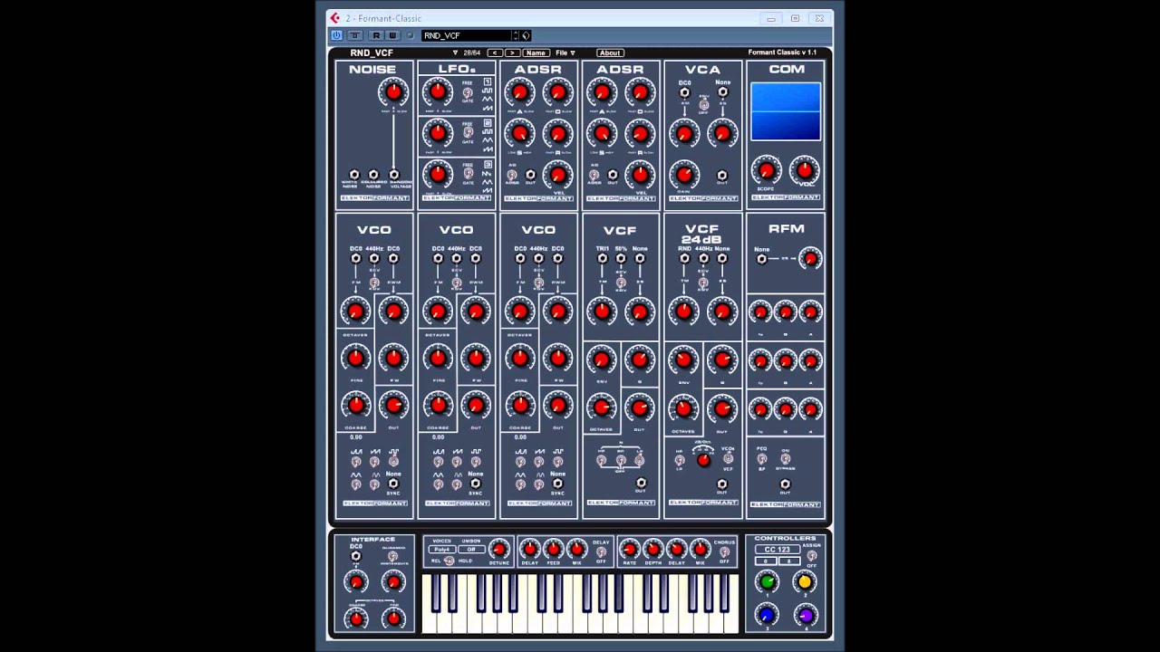Toggle the first VCO square wave switch
This screenshot has width=1160, height=652.
point(393,461)
